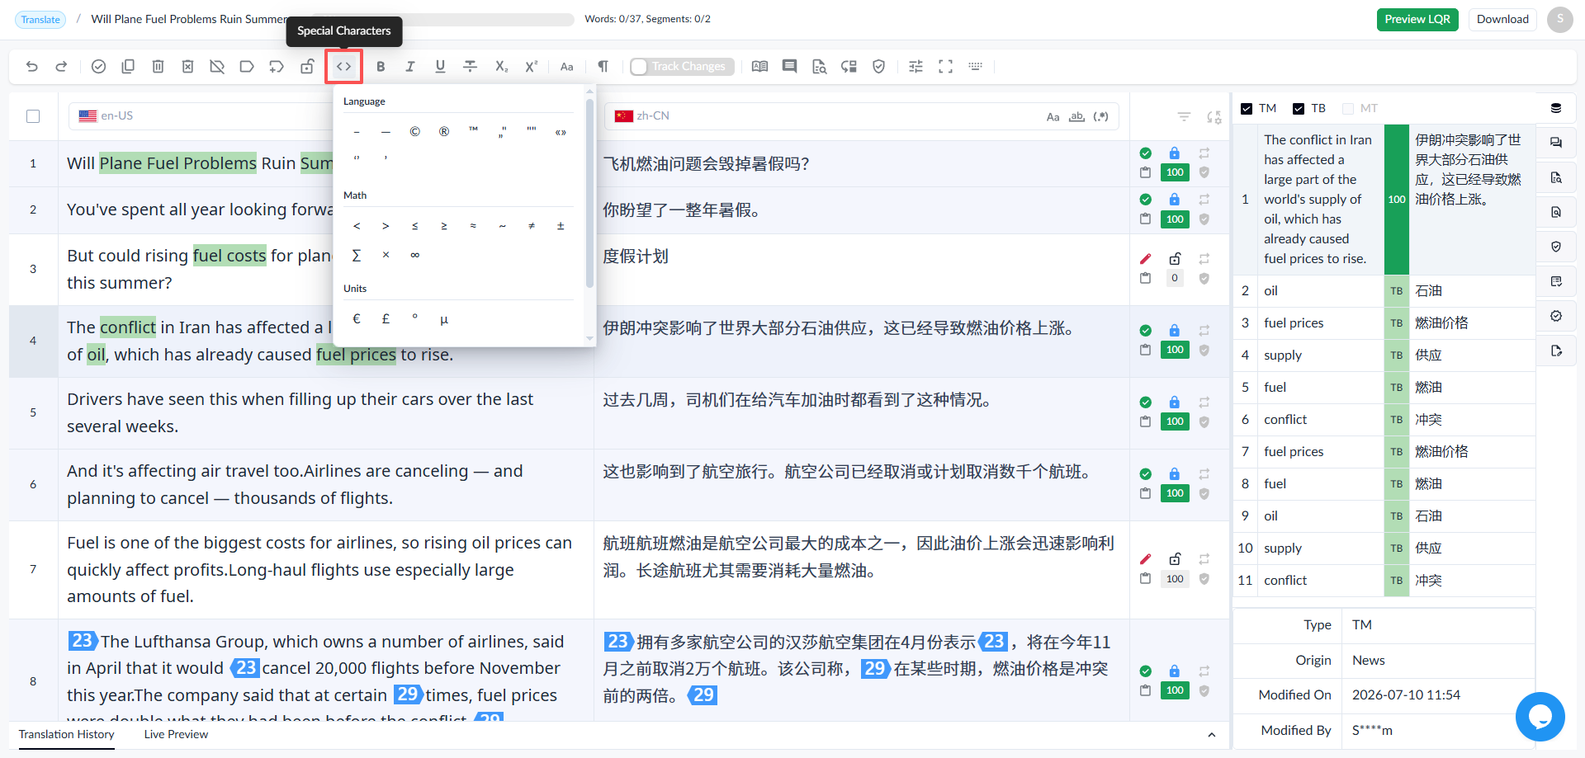This screenshot has height=758, width=1585.
Task: Insert the infinity symbol
Action: click(414, 256)
